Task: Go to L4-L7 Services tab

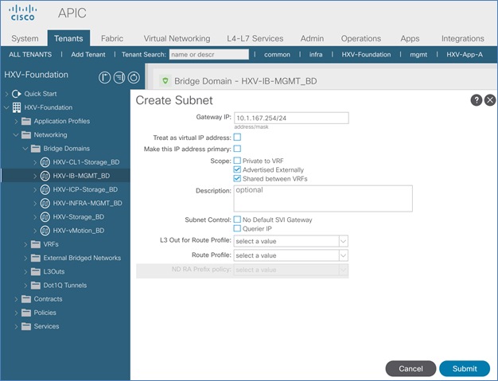Action: (255, 38)
